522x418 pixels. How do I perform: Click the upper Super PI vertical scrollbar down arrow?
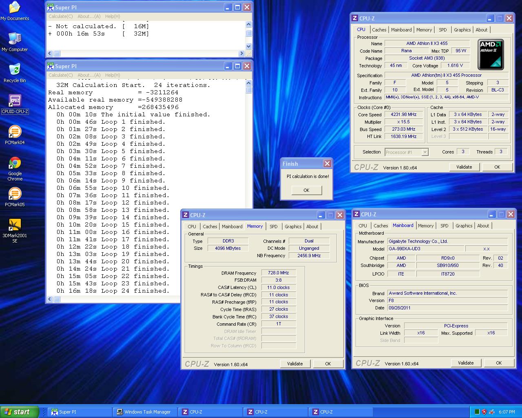(249, 46)
